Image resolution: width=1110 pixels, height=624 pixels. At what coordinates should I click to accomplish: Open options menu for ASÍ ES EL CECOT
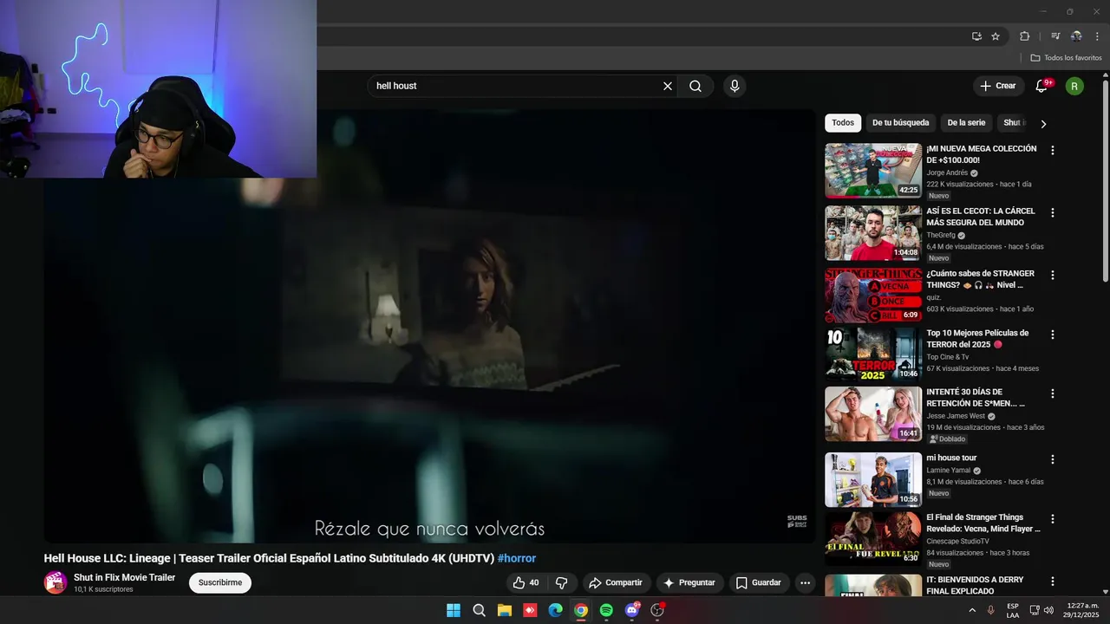(1053, 213)
